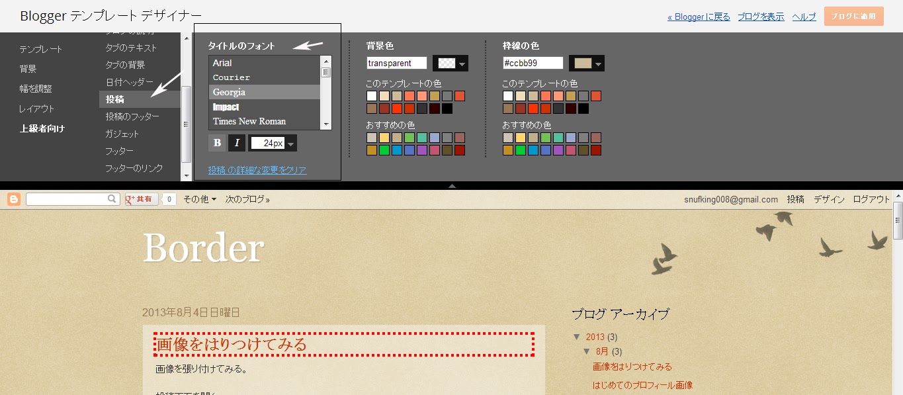The image size is (903, 395).
Task: Click the デザイン navbar link
Action: (x=829, y=198)
